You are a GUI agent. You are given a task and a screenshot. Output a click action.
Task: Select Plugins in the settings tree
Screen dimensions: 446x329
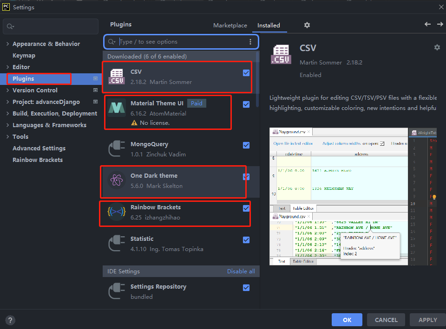tap(23, 79)
